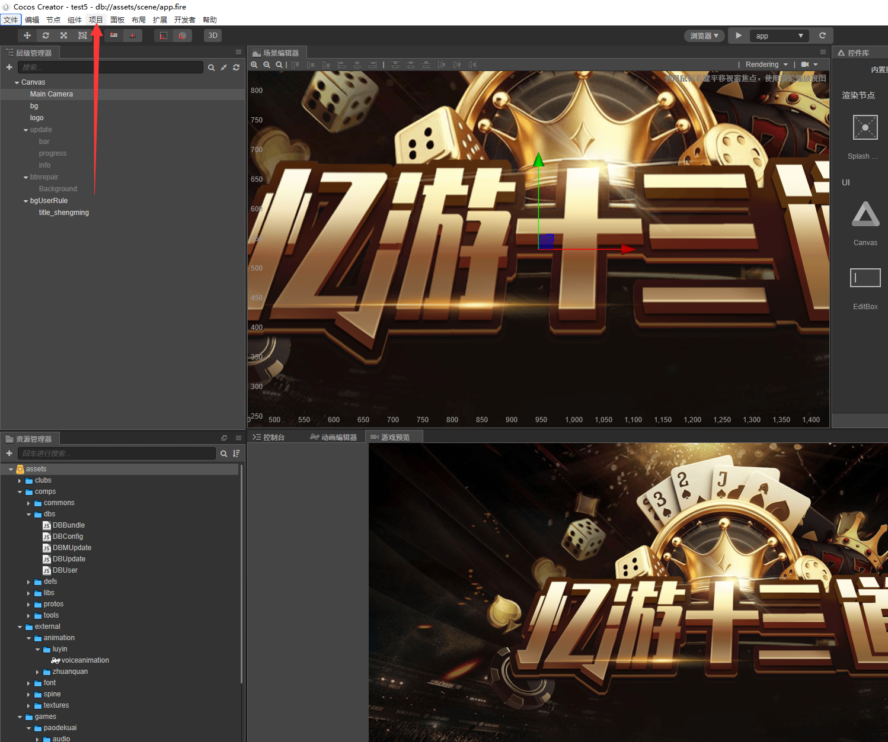Open the 浏览器 preview platform dropdown
The image size is (888, 742).
[704, 36]
